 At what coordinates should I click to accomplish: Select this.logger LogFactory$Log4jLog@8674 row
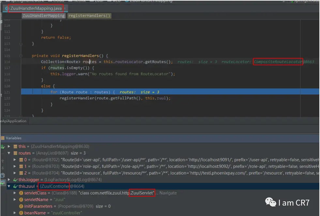click(x=163, y=180)
